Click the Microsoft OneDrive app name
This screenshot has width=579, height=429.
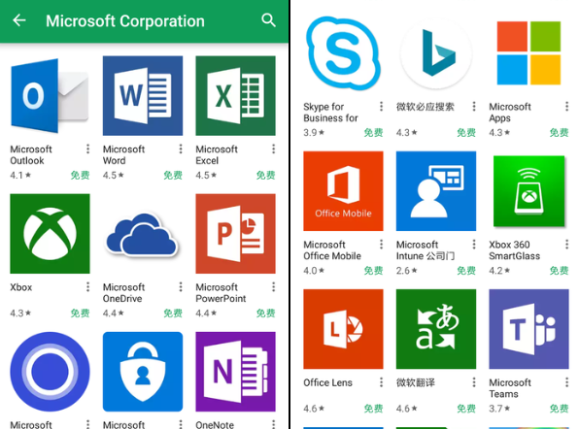pyautogui.click(x=123, y=293)
